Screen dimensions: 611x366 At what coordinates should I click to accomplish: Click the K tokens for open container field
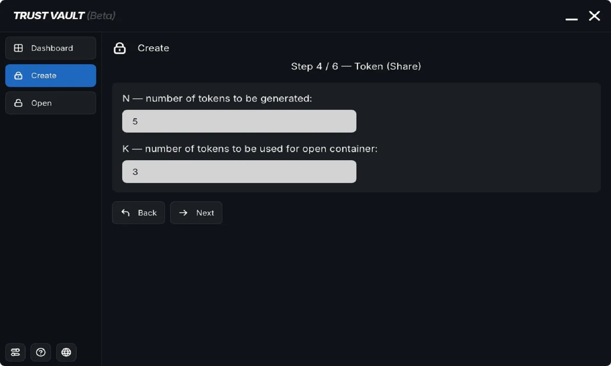239,171
